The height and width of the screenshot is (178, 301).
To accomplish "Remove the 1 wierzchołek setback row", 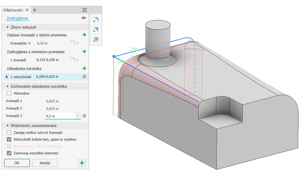I will [x=84, y=77].
